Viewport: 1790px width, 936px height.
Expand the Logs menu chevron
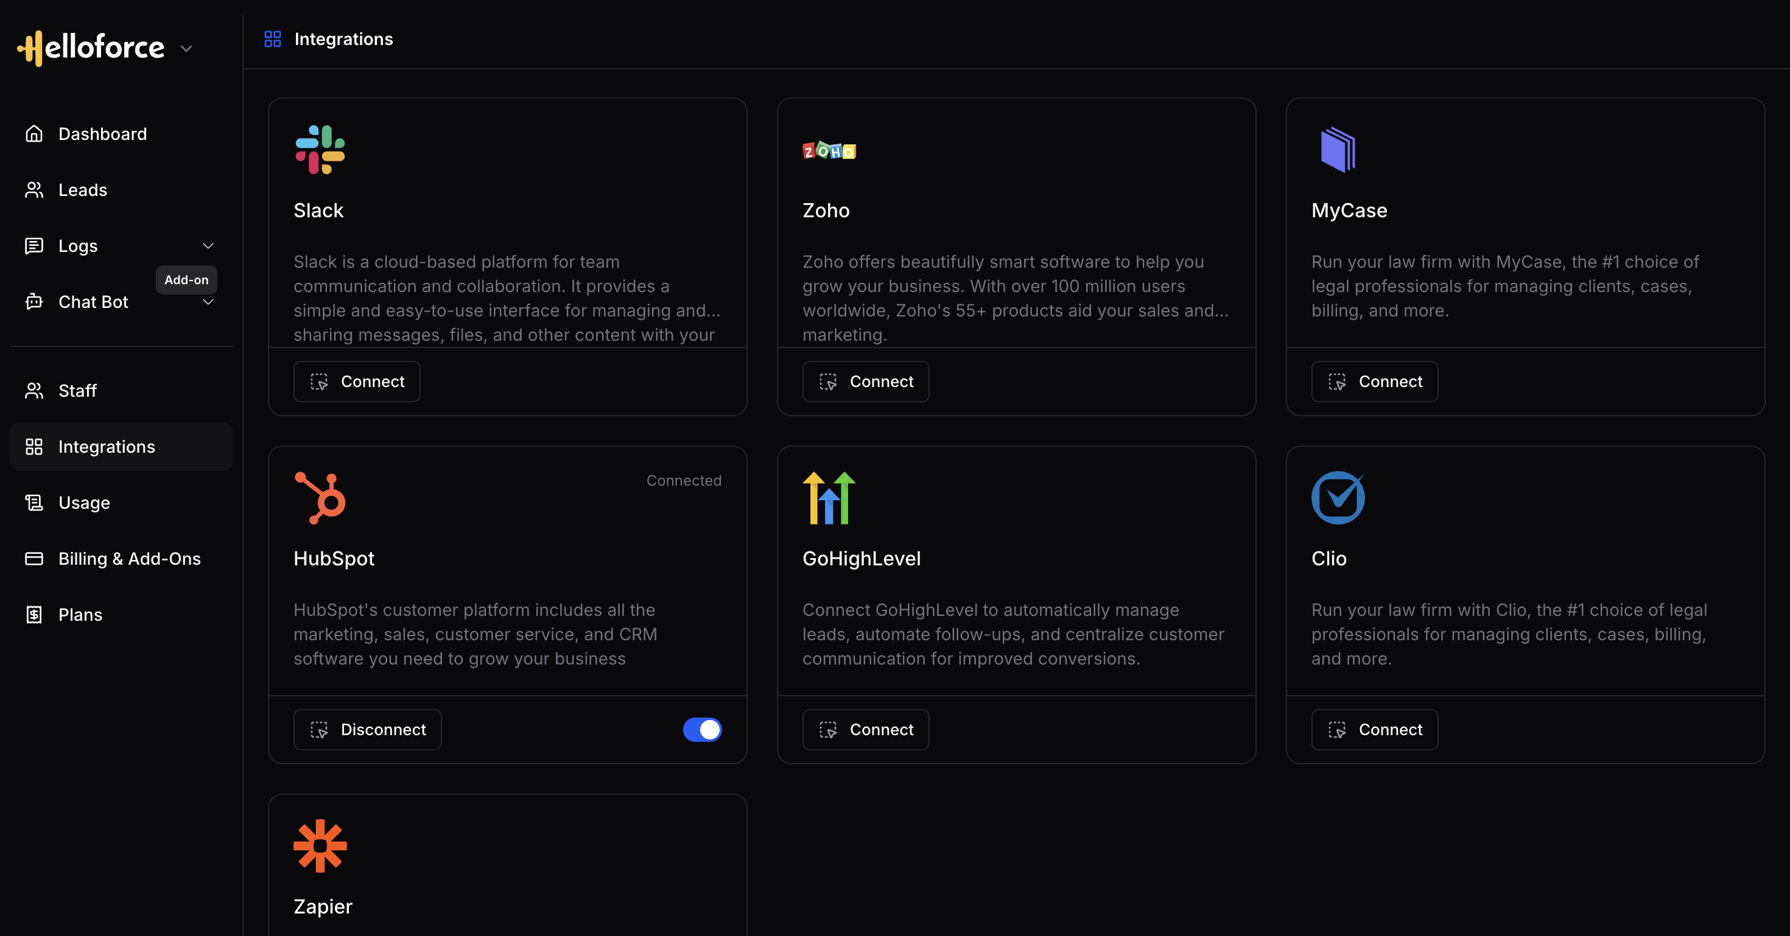point(208,246)
